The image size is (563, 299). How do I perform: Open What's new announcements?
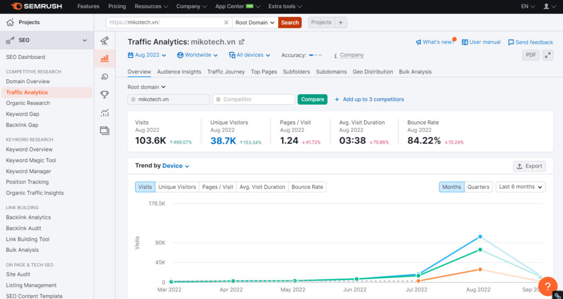pyautogui.click(x=435, y=42)
